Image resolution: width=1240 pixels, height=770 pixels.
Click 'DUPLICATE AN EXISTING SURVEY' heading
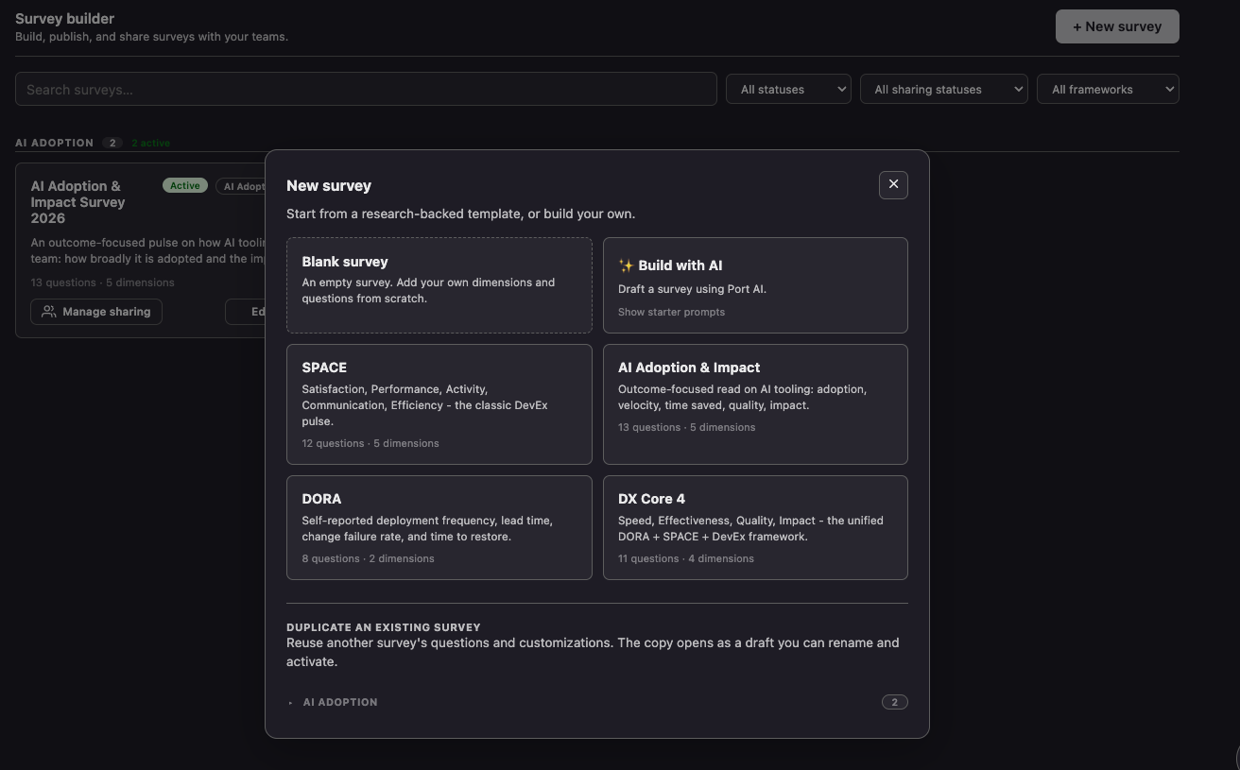coord(384,627)
